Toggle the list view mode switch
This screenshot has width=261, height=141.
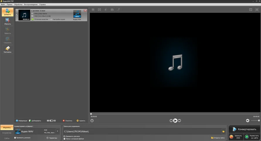pyautogui.click(x=51, y=121)
